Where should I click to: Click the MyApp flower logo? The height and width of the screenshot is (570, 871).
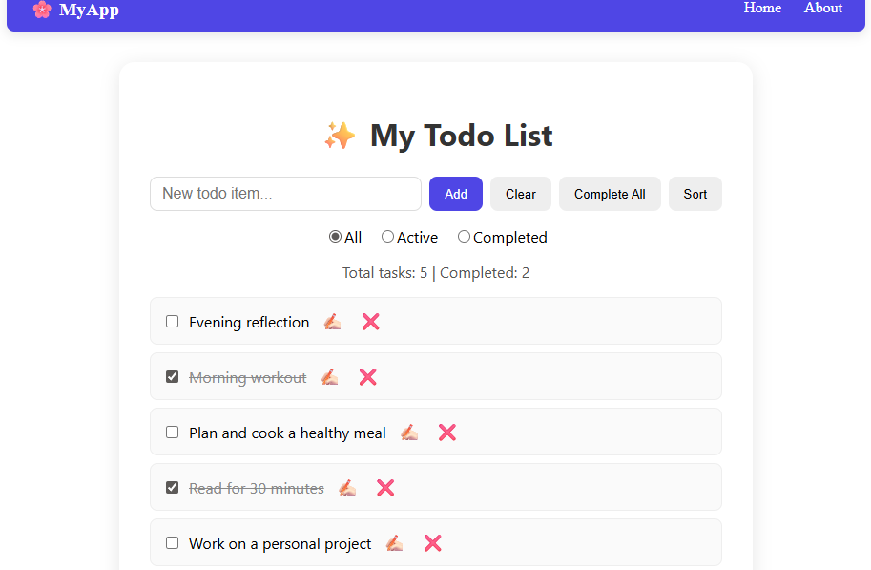(42, 10)
